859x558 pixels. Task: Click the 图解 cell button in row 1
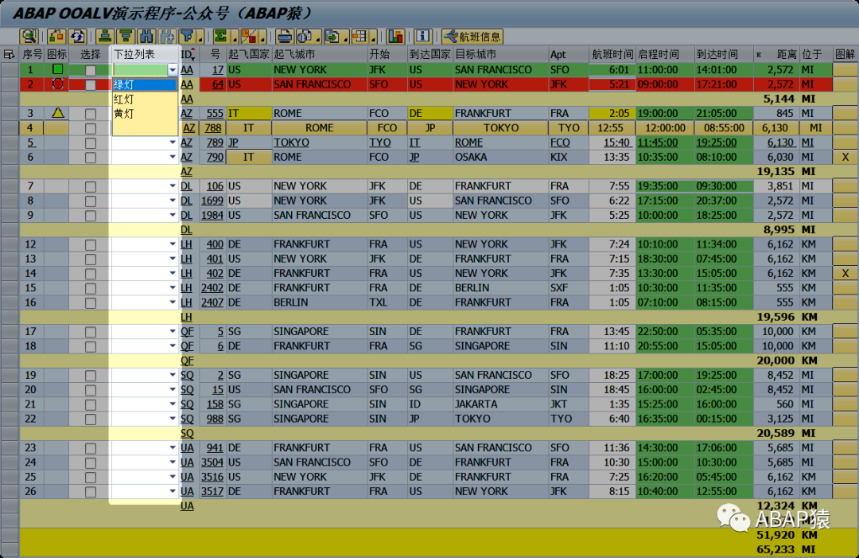tap(845, 69)
